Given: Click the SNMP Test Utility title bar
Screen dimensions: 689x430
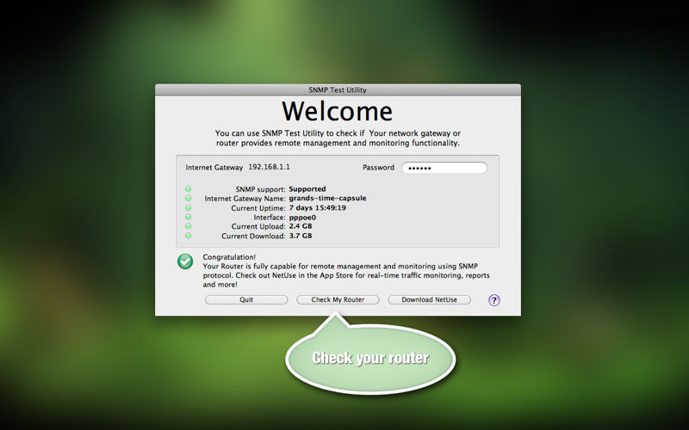Looking at the screenshot, I should pyautogui.click(x=338, y=90).
